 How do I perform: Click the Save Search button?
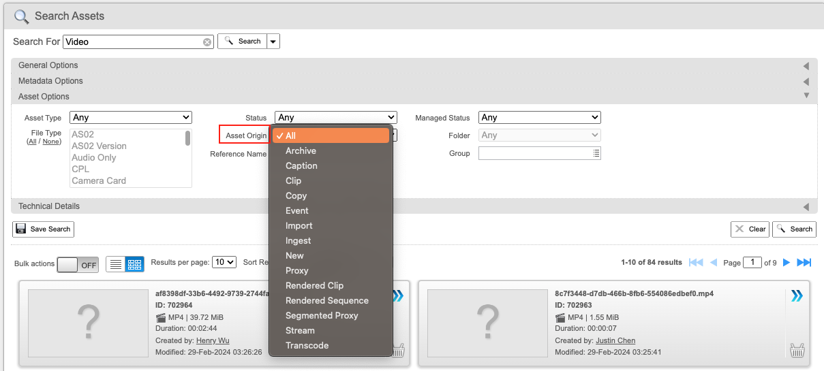[x=43, y=229]
